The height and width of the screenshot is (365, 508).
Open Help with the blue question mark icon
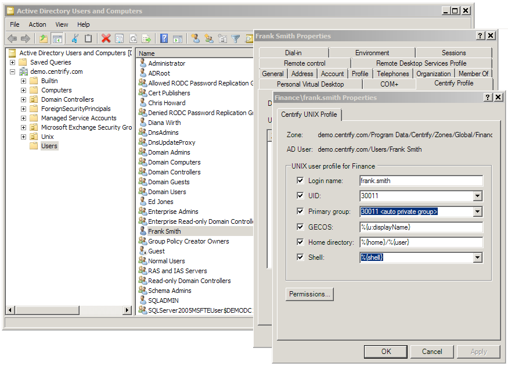pyautogui.click(x=164, y=38)
